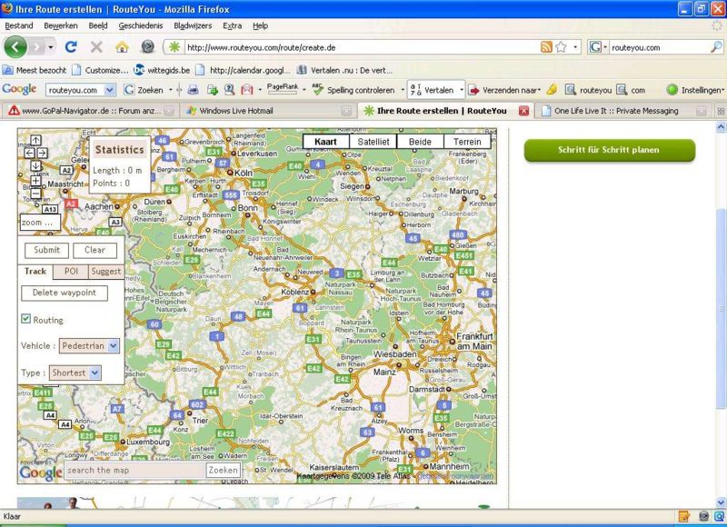Open the home page via house icon
The width and height of the screenshot is (727, 527).
point(122,47)
